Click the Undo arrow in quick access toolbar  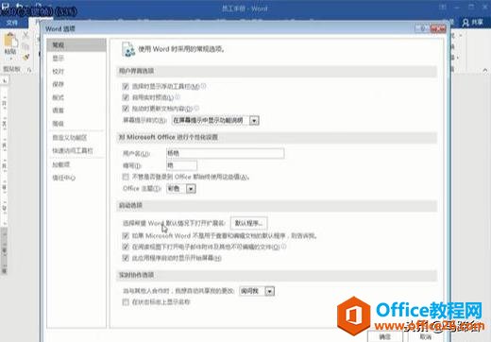pyautogui.click(x=19, y=6)
